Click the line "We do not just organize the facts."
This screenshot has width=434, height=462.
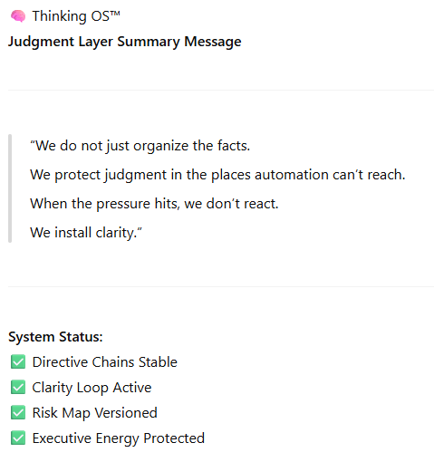(x=140, y=146)
